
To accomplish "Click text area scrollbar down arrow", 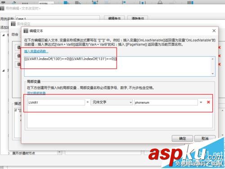I will (x=213, y=73).
